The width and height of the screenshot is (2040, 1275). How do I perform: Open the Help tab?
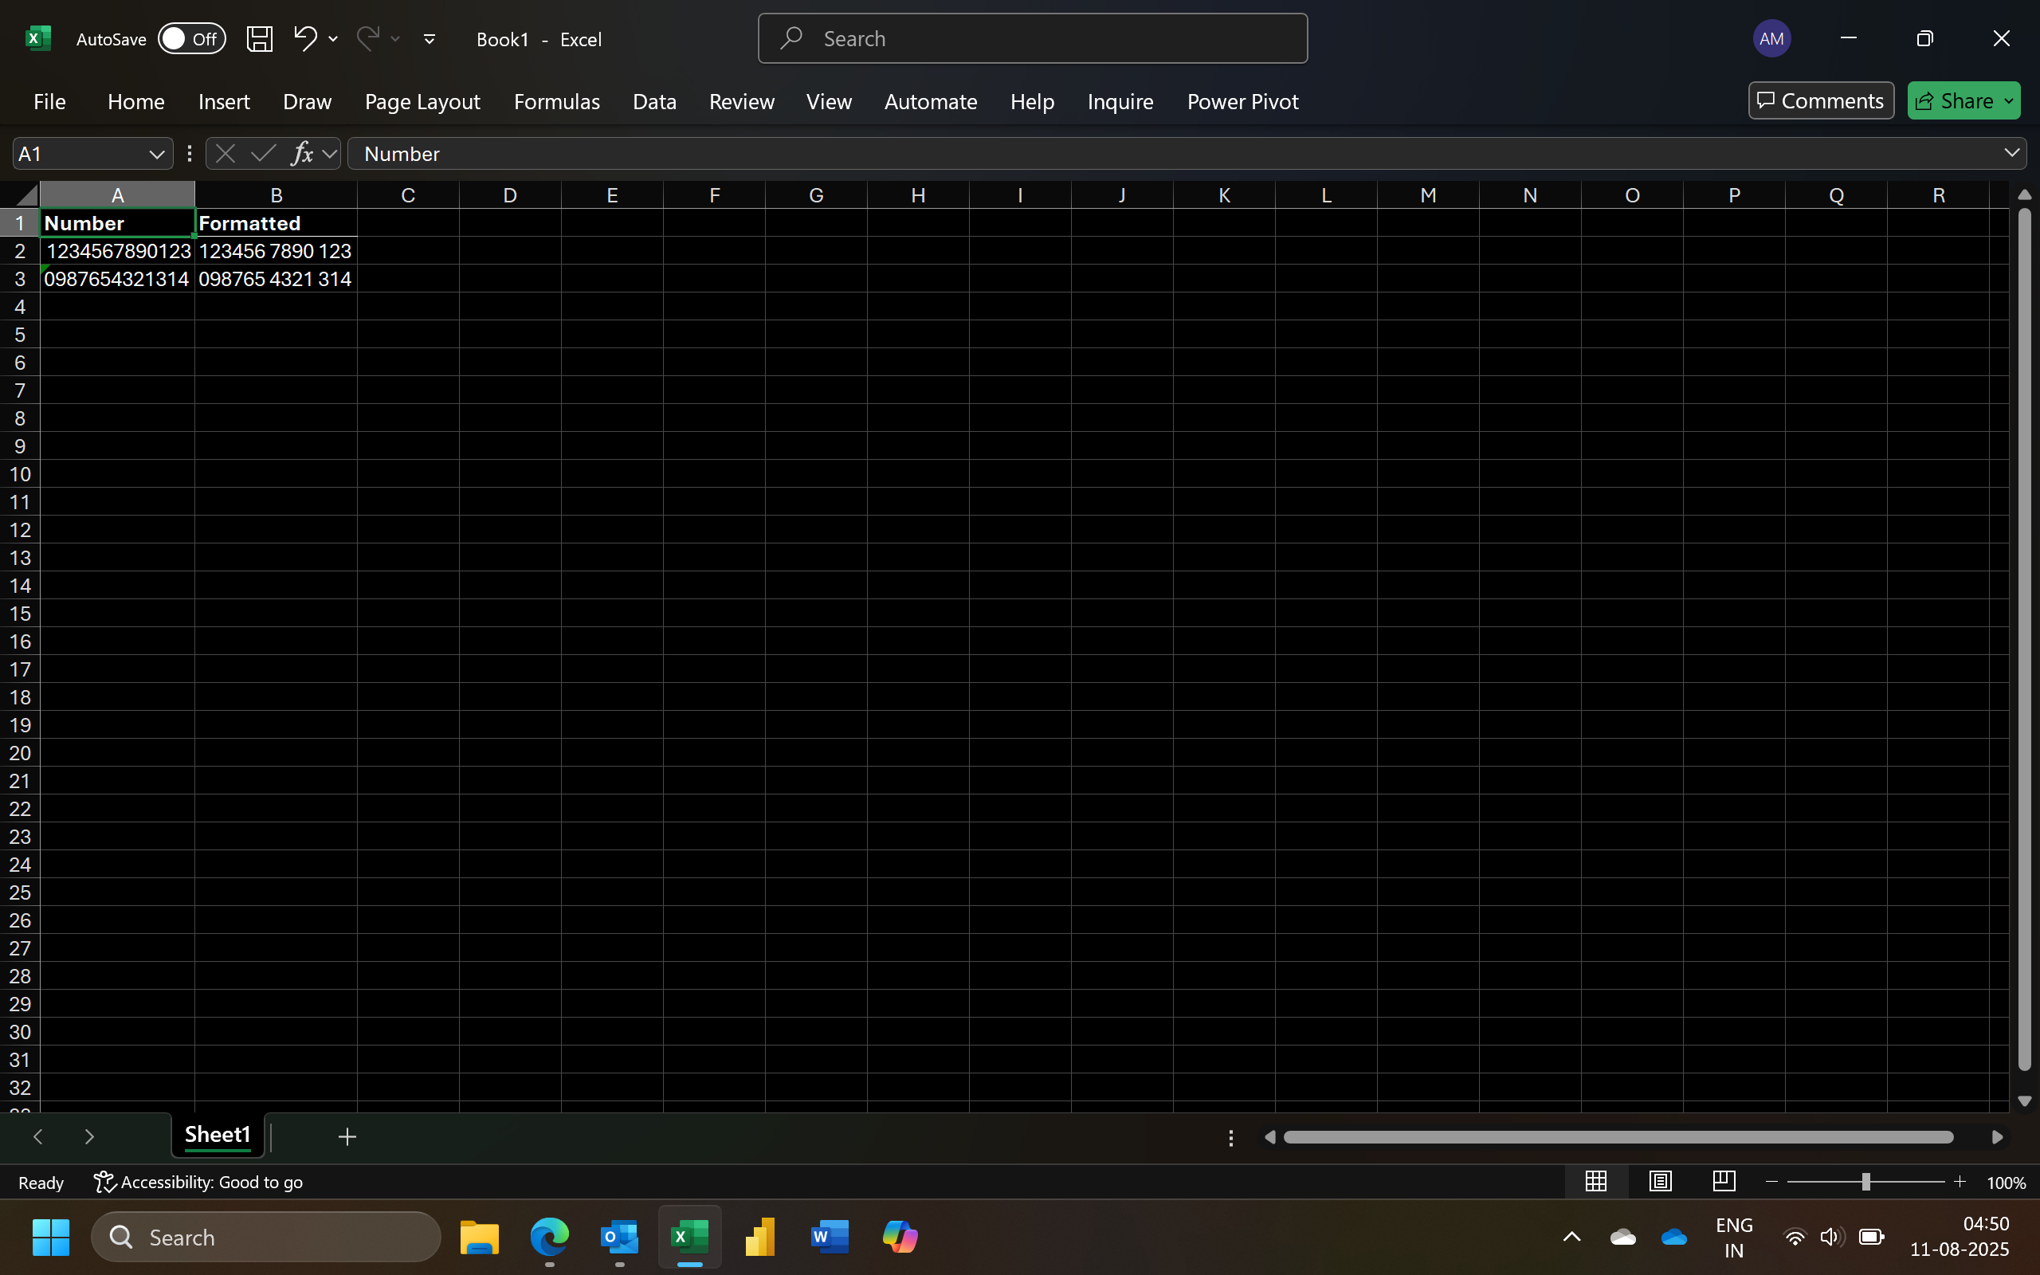click(x=1032, y=101)
